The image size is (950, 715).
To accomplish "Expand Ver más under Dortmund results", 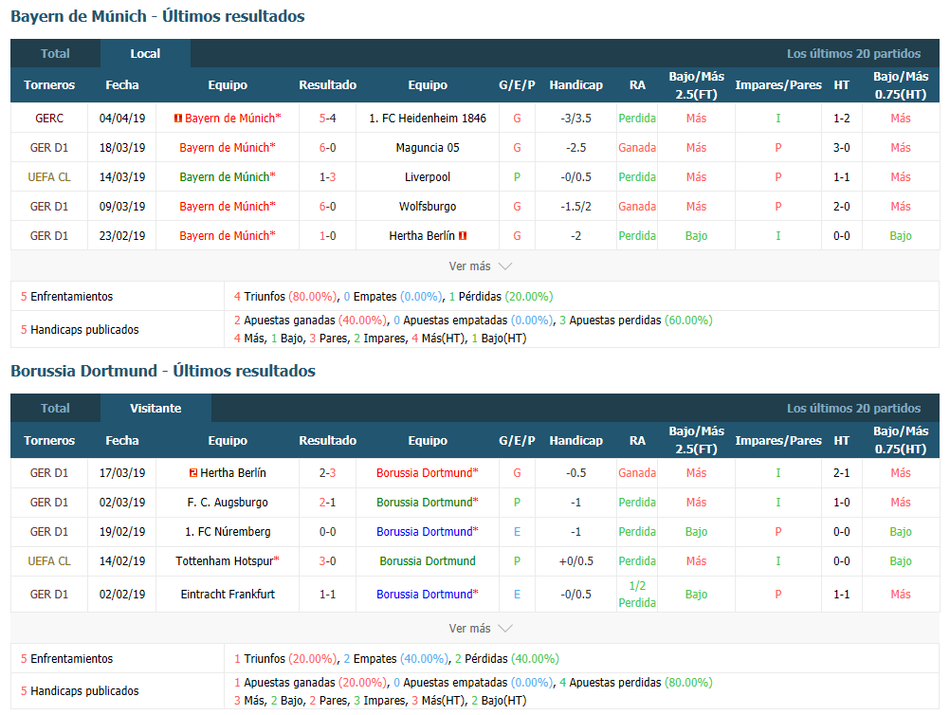I will (x=480, y=629).
